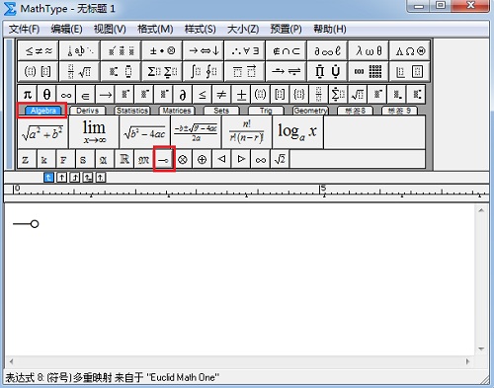494x388 pixels.
Task: Insert the partial derivative symbol
Action: (x=183, y=95)
